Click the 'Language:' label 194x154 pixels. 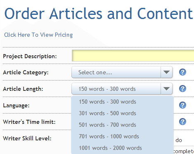(16, 106)
